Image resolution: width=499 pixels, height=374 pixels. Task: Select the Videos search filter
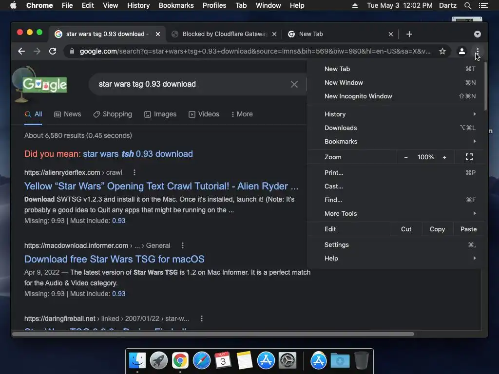[x=204, y=114]
